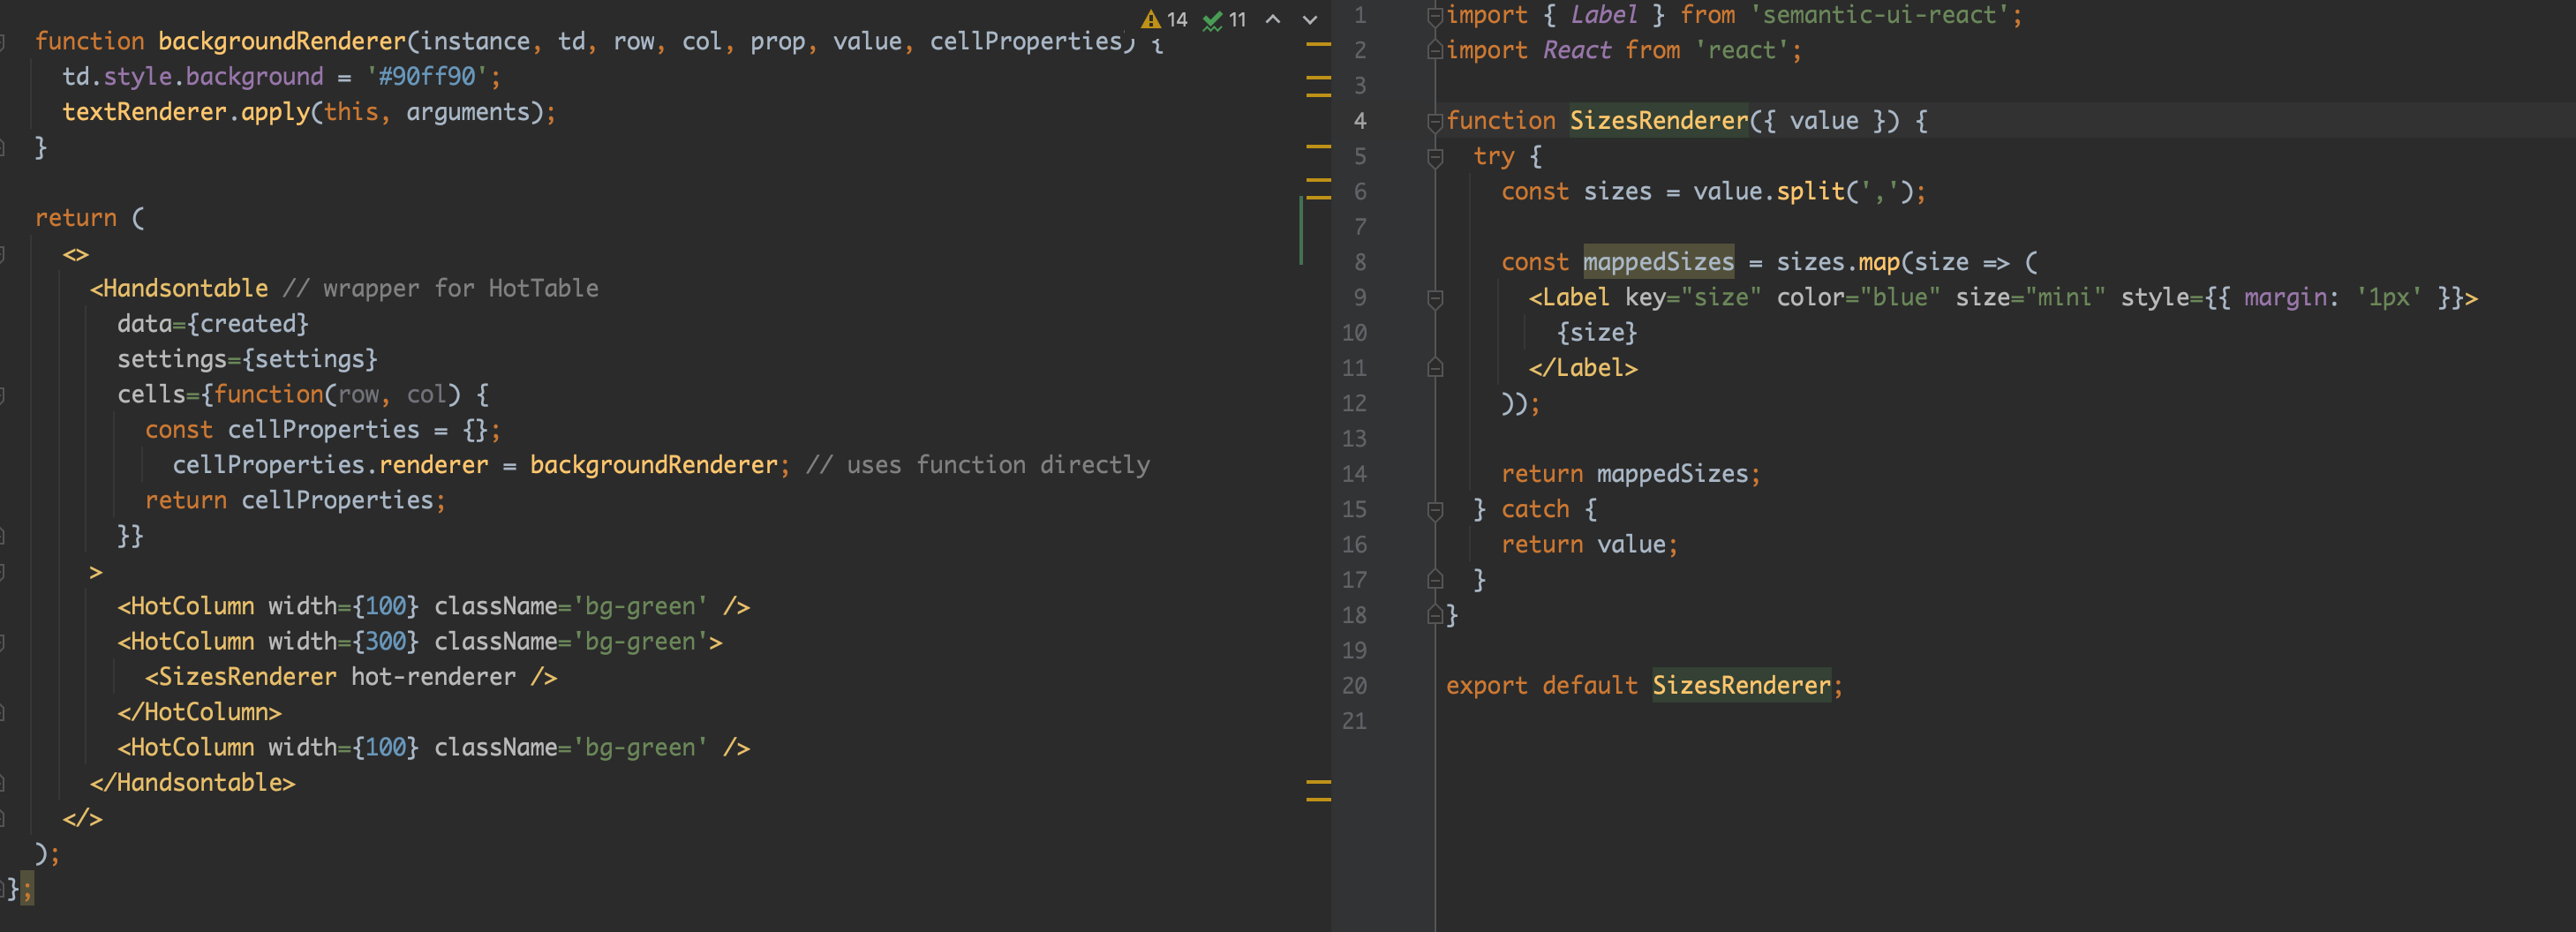Viewport: 2576px width, 932px height.
Task: Click 'textRenderer' in the apply call
Action: point(144,112)
